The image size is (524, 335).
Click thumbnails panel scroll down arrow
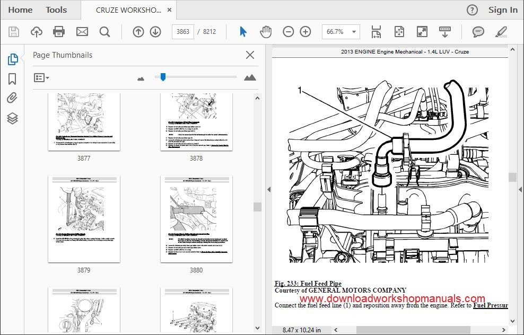point(257,328)
